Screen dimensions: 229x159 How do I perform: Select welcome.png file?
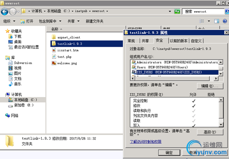point(64,63)
